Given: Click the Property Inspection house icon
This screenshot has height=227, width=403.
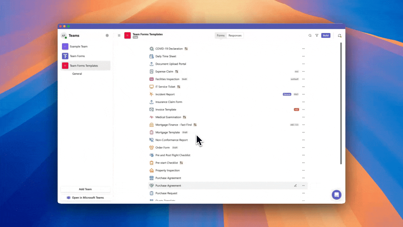Looking at the screenshot, I should tap(151, 170).
